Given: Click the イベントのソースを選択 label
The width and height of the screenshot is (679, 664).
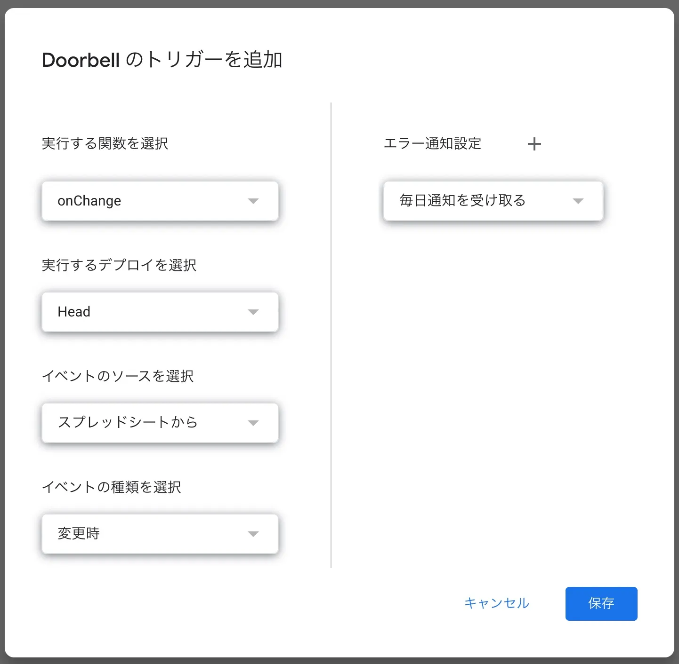Looking at the screenshot, I should (118, 376).
